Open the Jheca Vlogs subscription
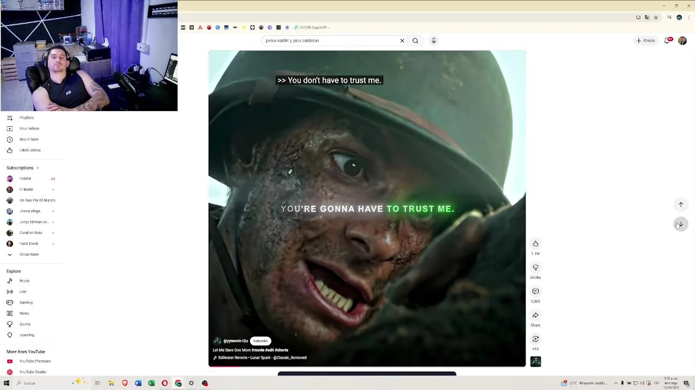695x390 pixels. coord(30,211)
